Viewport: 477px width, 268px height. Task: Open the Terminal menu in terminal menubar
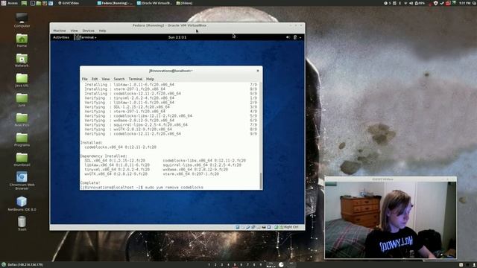(x=136, y=79)
